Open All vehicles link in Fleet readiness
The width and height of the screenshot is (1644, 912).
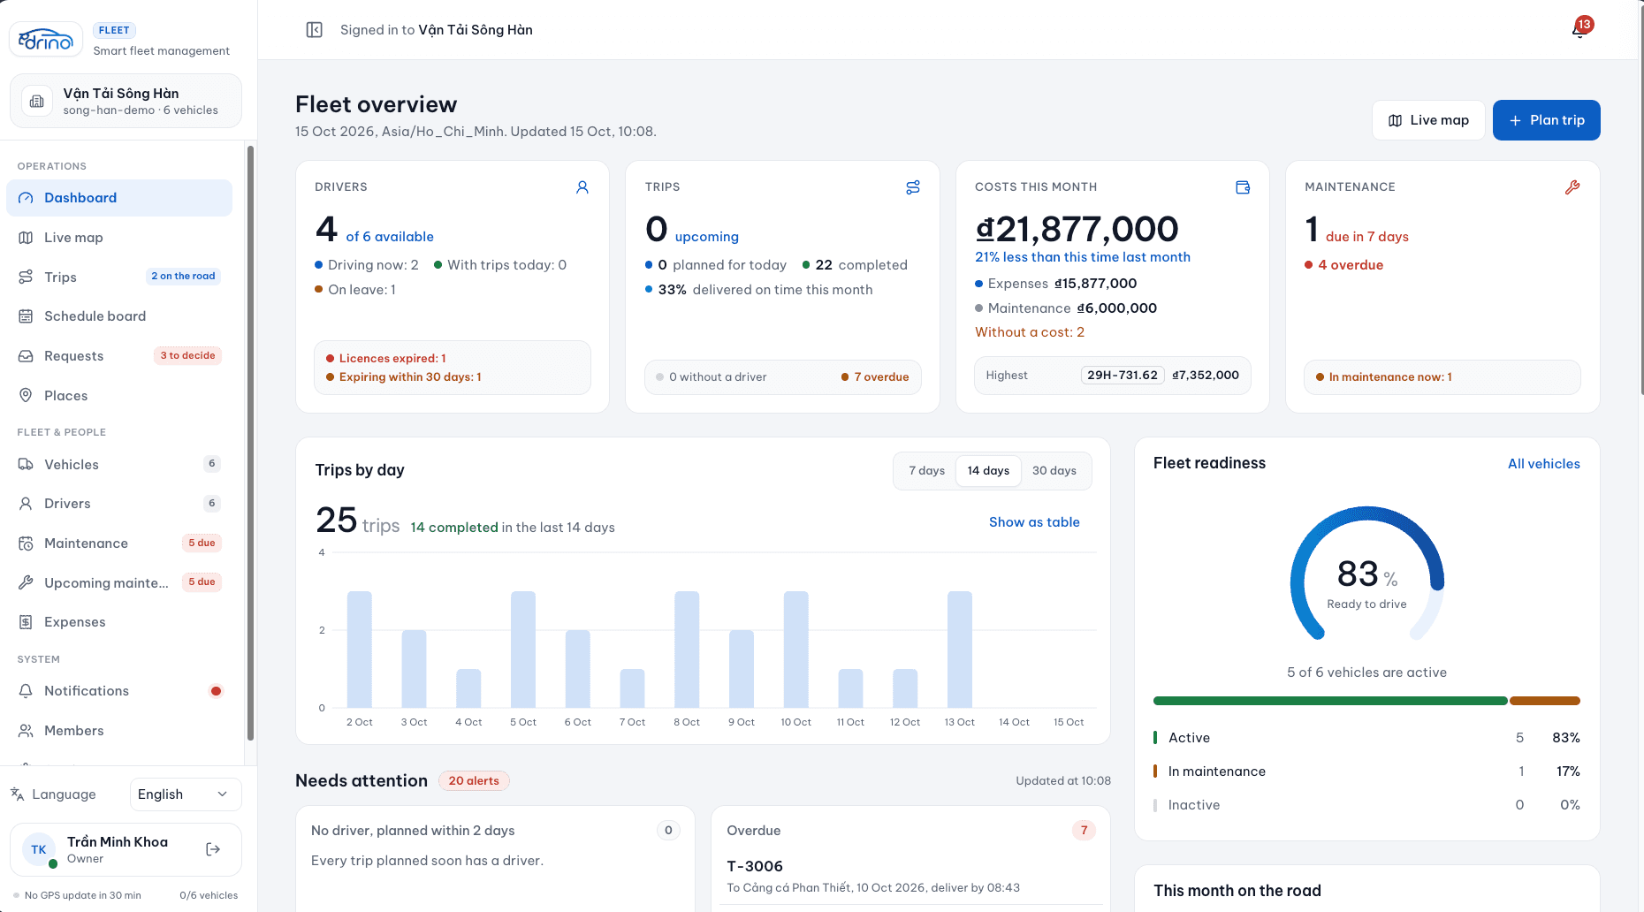tap(1543, 464)
